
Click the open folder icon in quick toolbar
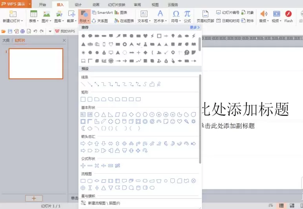pyautogui.click(x=3, y=31)
